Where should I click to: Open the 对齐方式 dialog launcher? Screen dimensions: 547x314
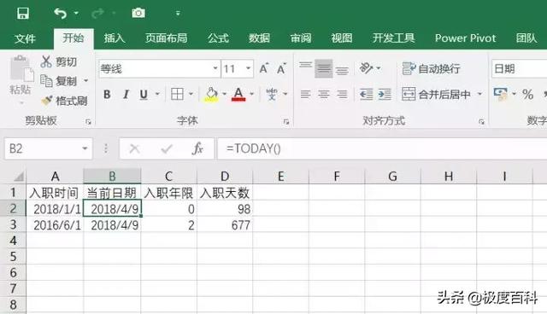481,122
